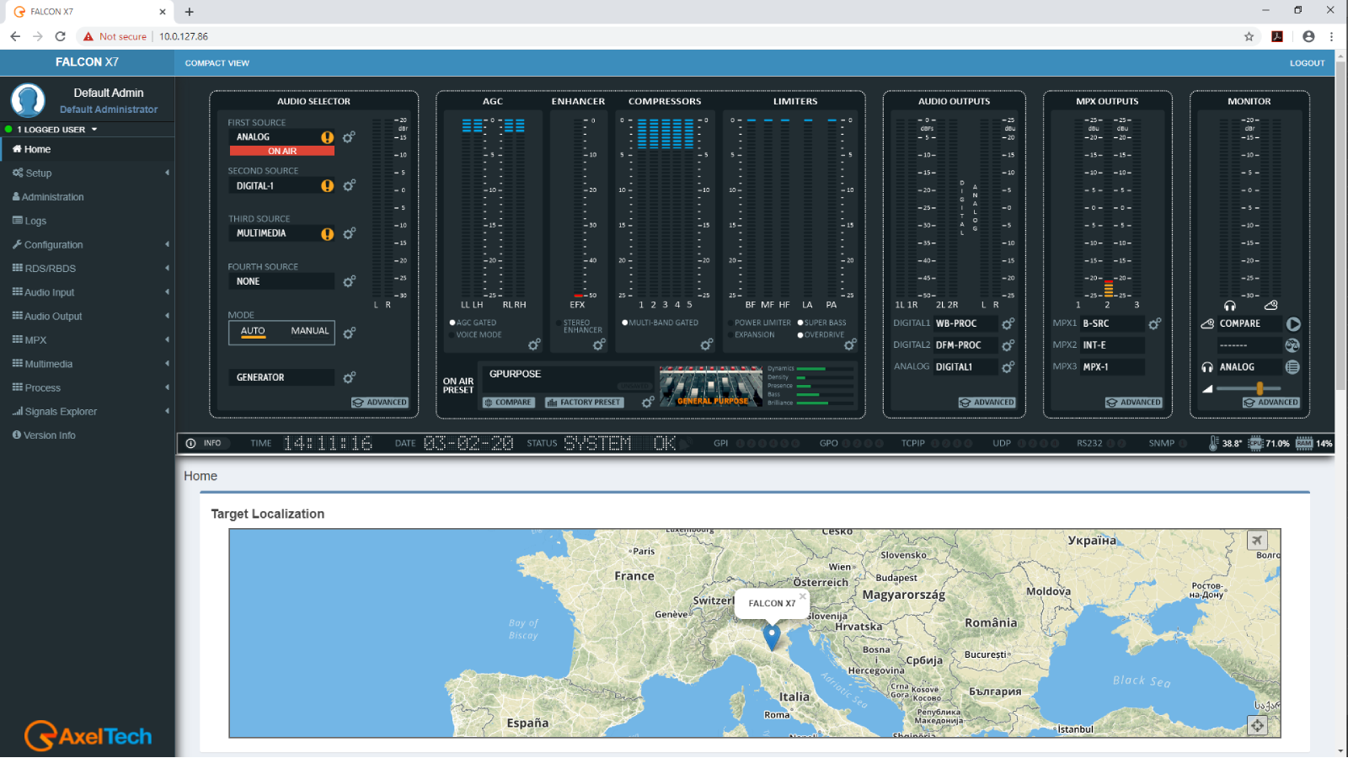
Task: Toggle SUPER BASS option
Action: point(821,323)
